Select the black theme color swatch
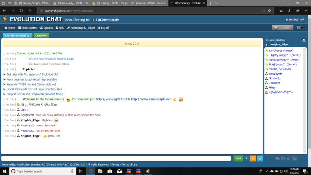 coord(302,28)
